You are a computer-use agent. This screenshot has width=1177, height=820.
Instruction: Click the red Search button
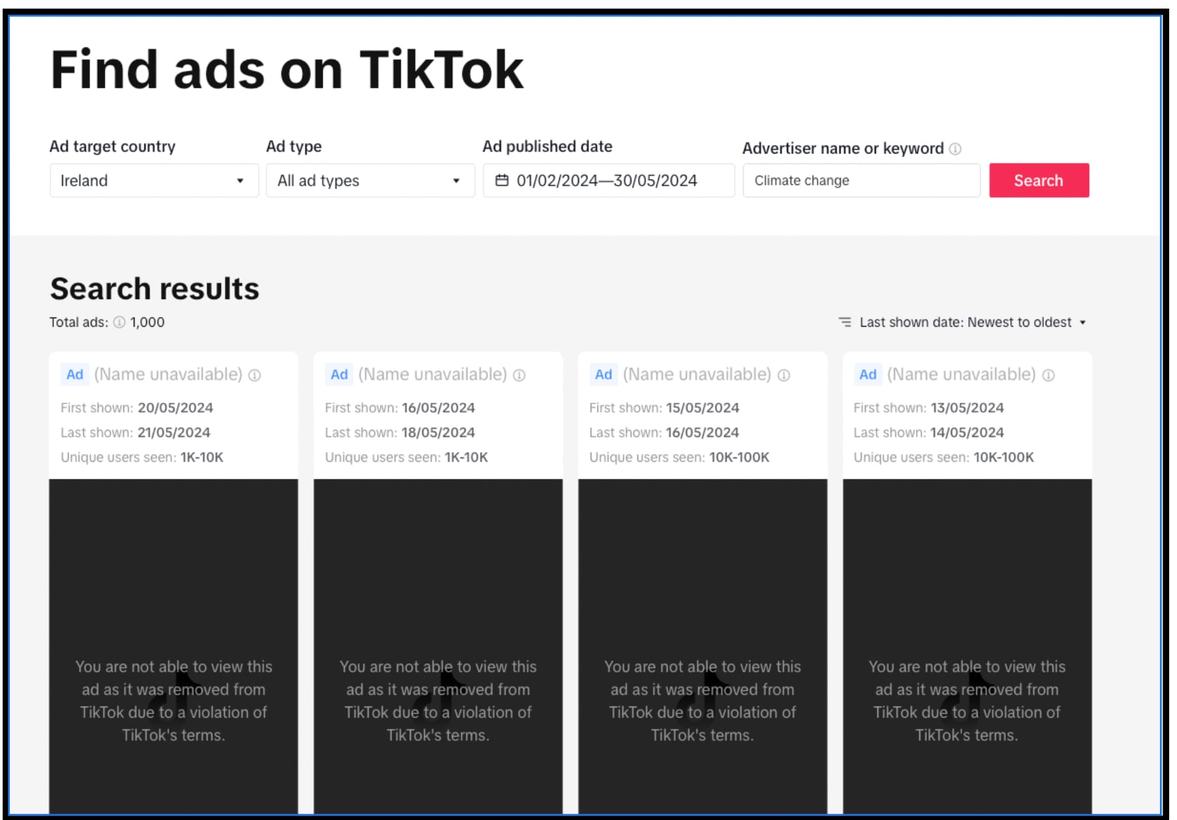click(1039, 180)
